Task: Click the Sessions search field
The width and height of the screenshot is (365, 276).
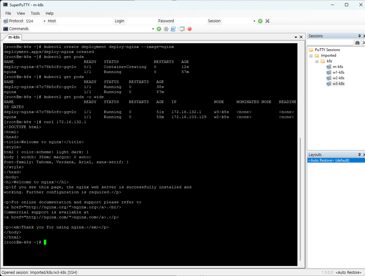Action: [x=330, y=42]
